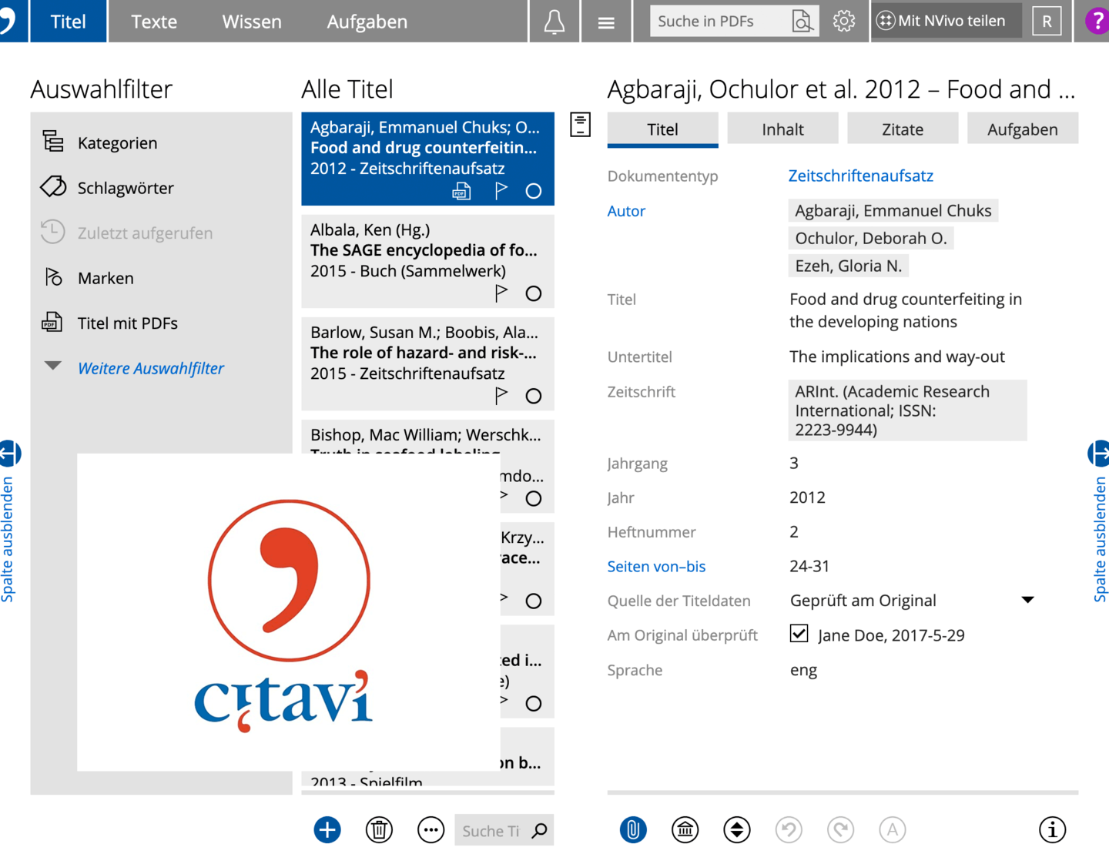Click the Marken flag icon in filter panel
The width and height of the screenshot is (1109, 854).
pyautogui.click(x=53, y=277)
